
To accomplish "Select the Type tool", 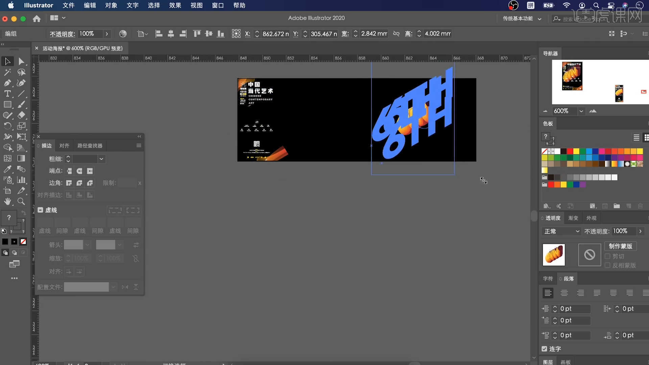I will pyautogui.click(x=7, y=94).
